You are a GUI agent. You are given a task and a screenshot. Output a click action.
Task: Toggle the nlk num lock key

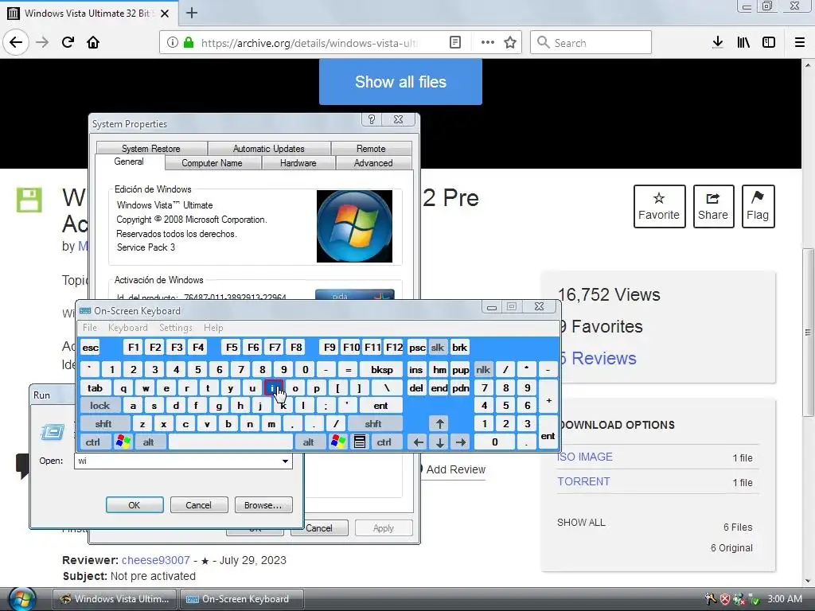tap(483, 369)
